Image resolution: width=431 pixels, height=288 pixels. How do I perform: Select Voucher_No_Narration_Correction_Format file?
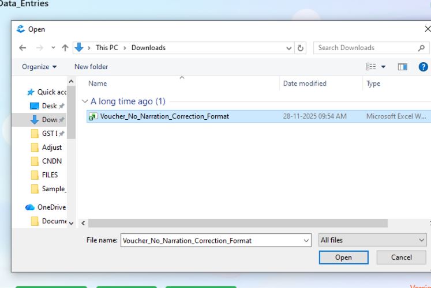point(258,116)
